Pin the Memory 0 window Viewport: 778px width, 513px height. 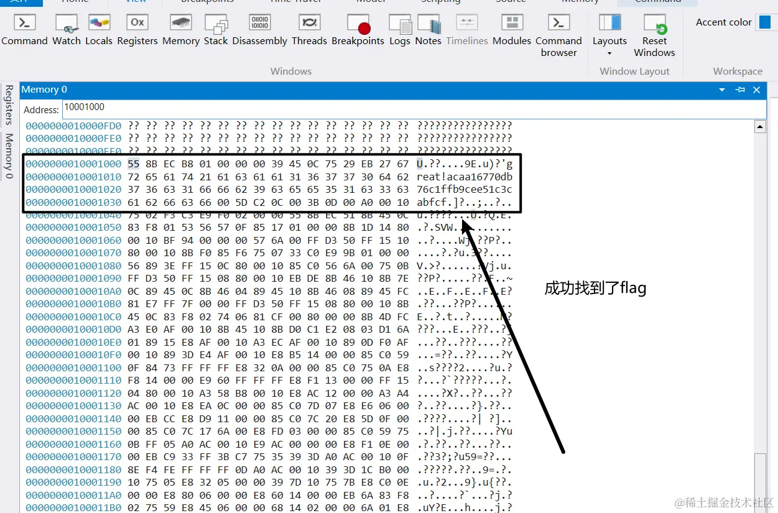(x=740, y=90)
